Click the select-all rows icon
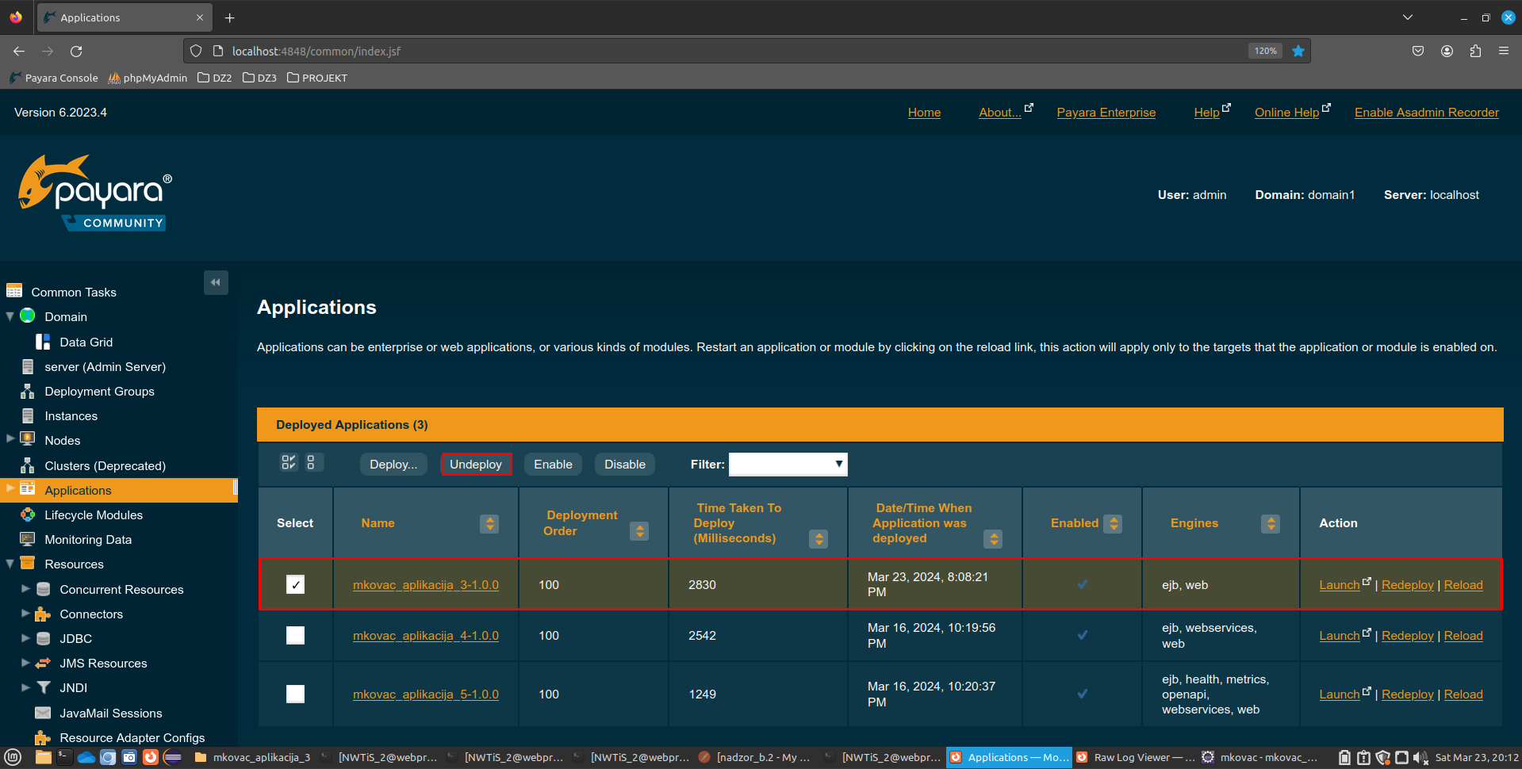This screenshot has width=1522, height=769. coord(289,463)
